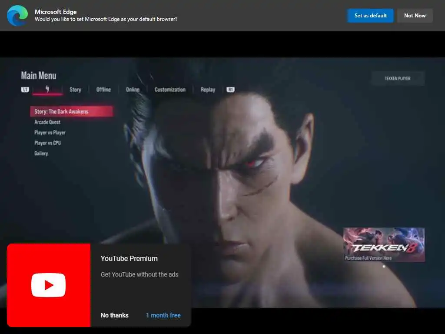Select the Player vs Player mode

(x=50, y=133)
